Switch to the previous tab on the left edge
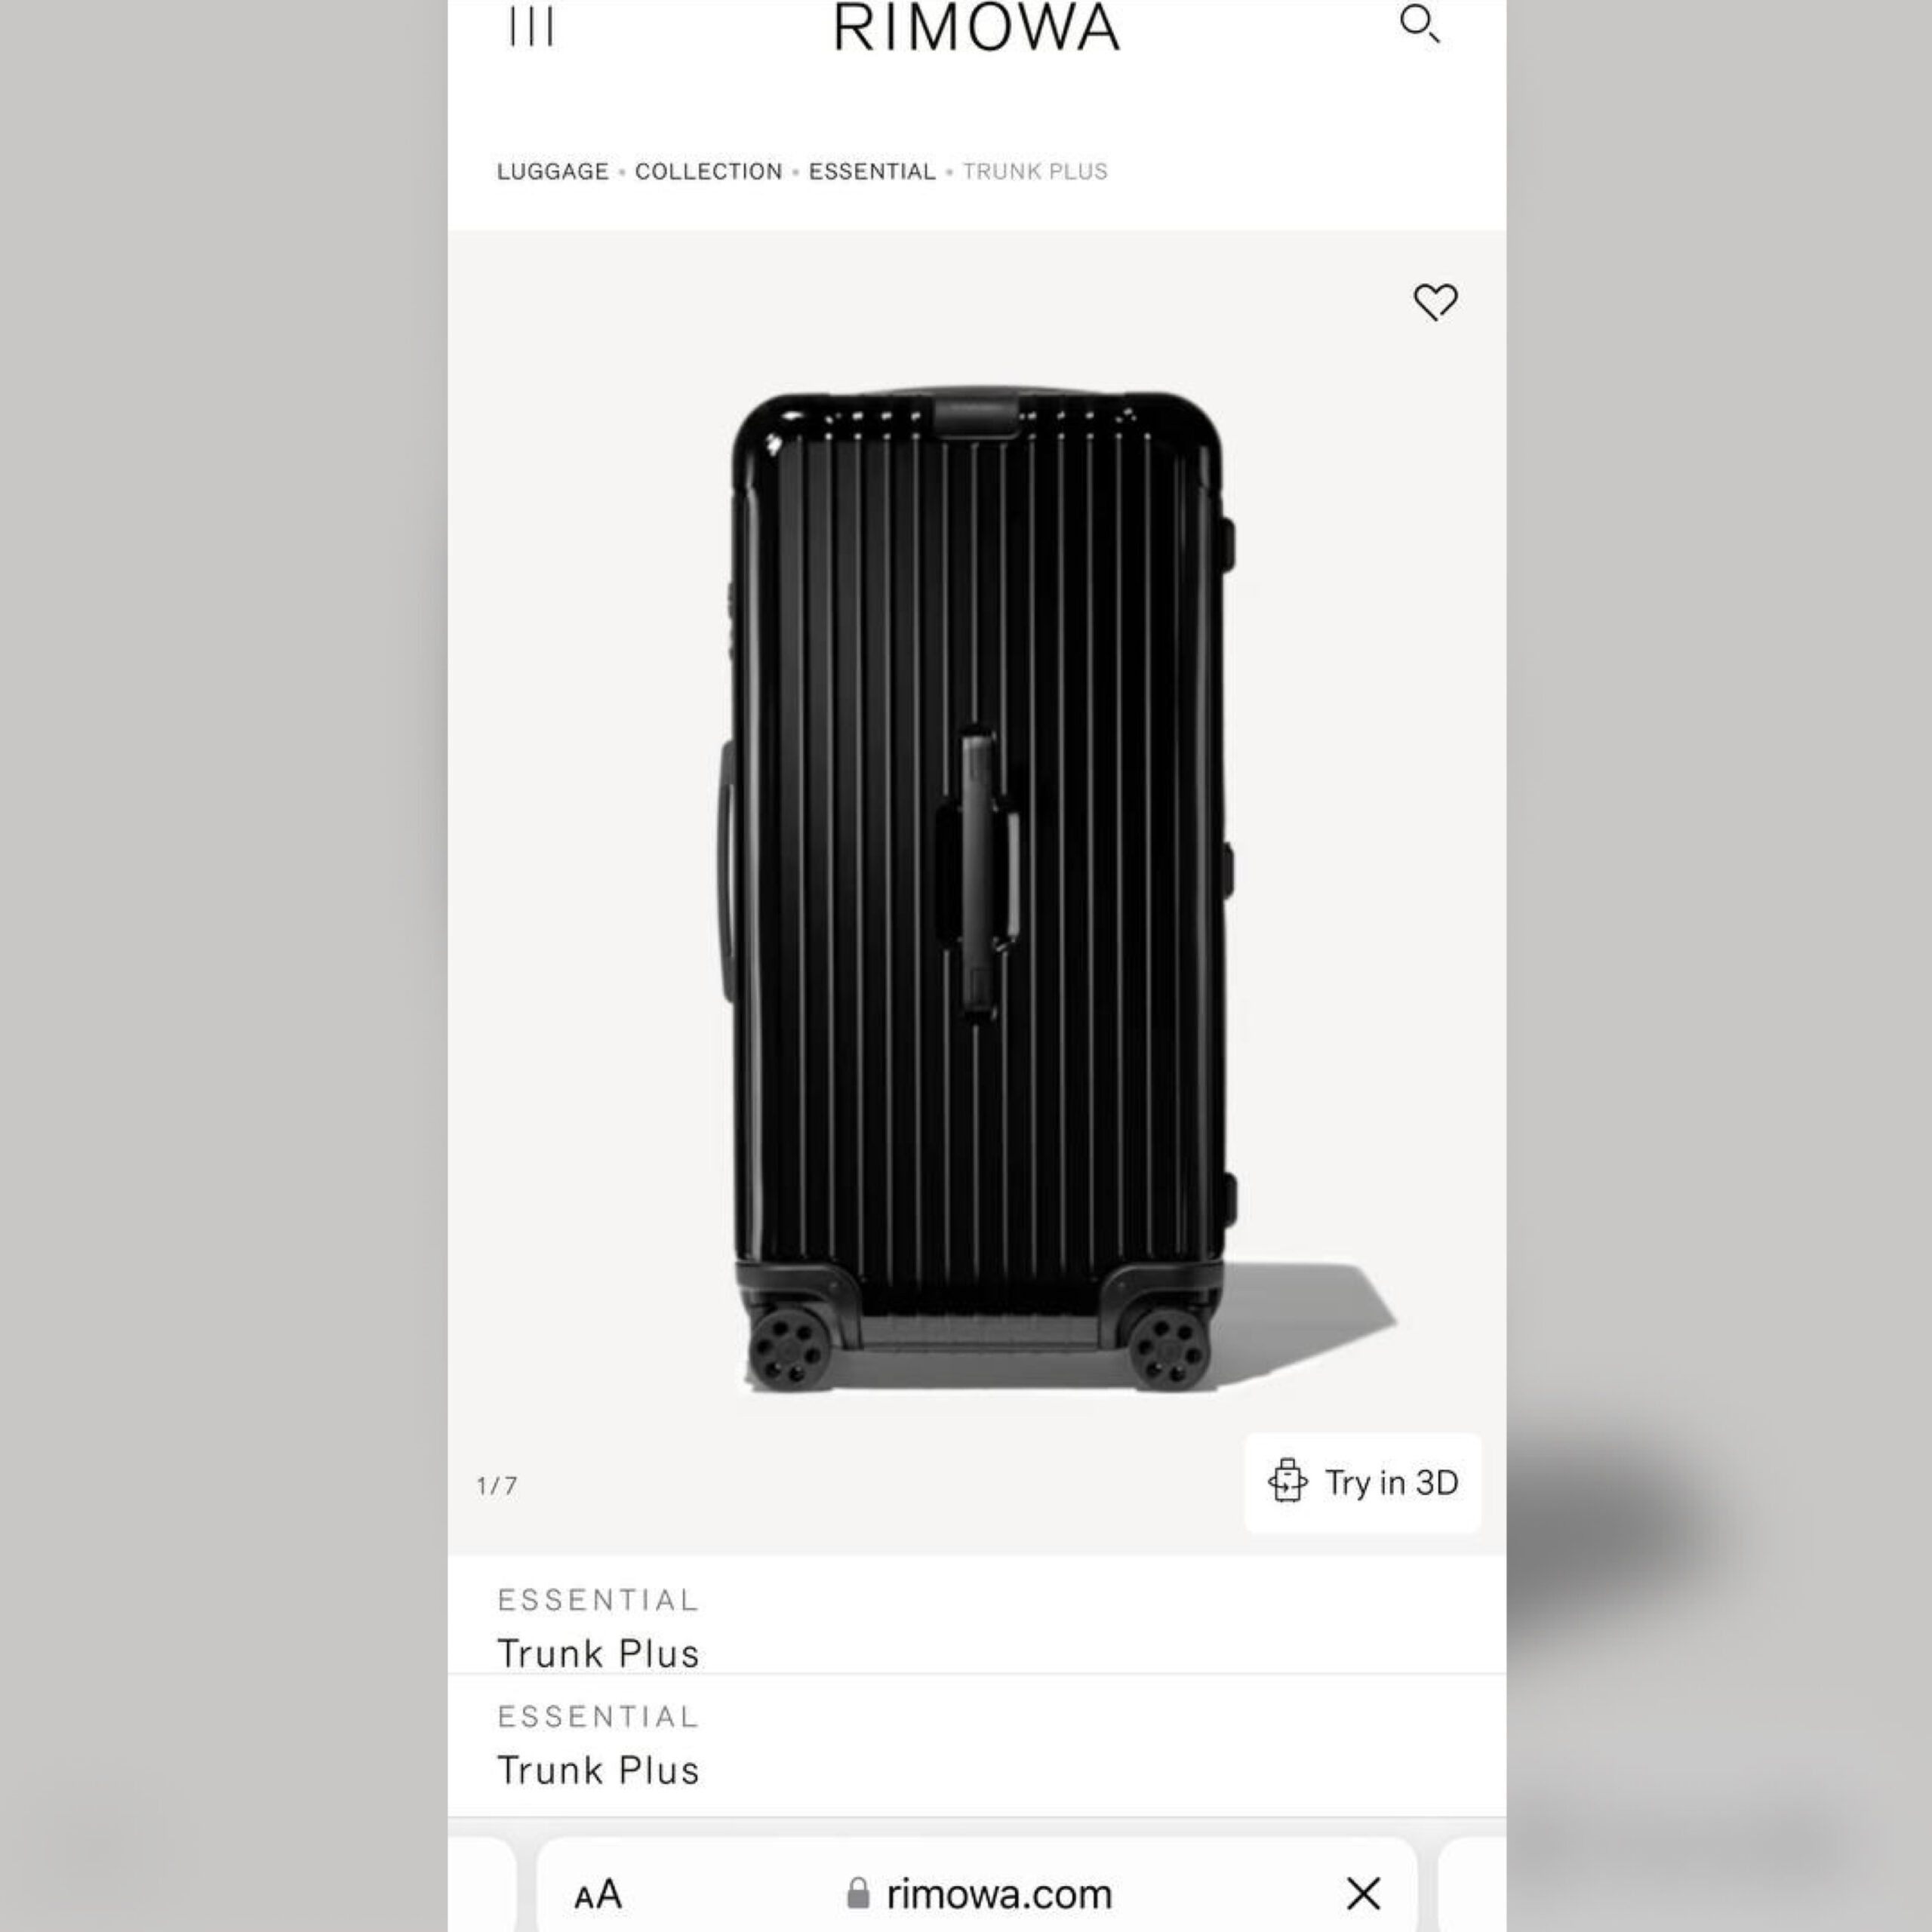This screenshot has height=1932, width=1932. click(x=482, y=1886)
